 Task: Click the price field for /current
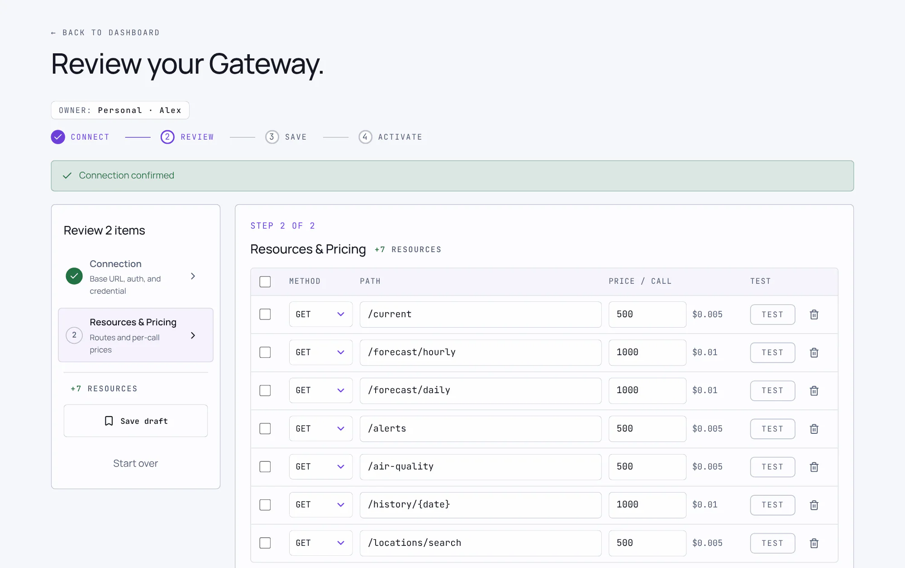[x=647, y=314]
